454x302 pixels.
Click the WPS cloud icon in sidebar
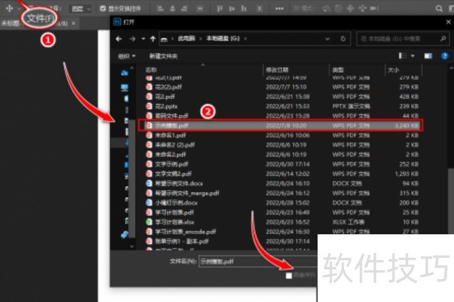pyautogui.click(x=124, y=73)
